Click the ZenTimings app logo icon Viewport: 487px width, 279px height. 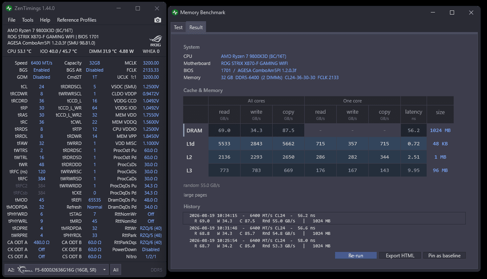(x=9, y=8)
